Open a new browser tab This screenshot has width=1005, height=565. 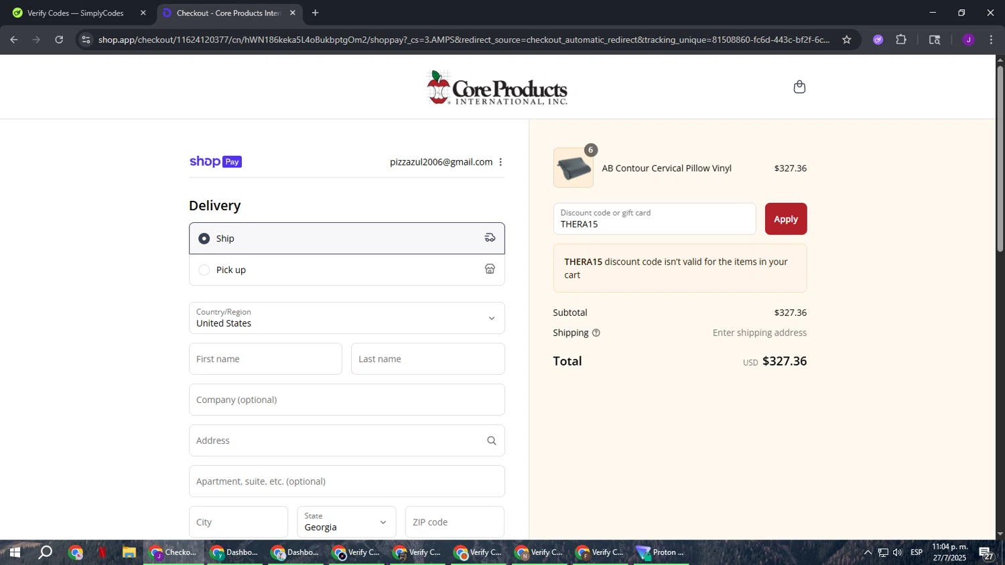(x=315, y=13)
